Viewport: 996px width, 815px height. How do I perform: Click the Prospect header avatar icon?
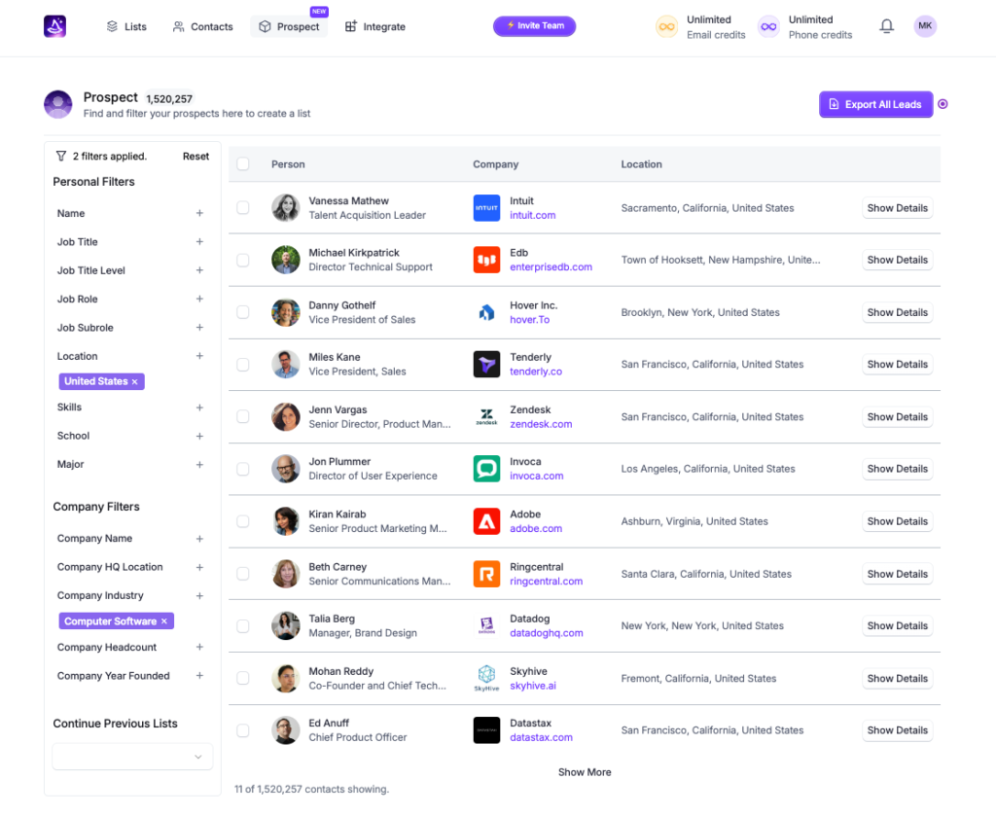[57, 104]
